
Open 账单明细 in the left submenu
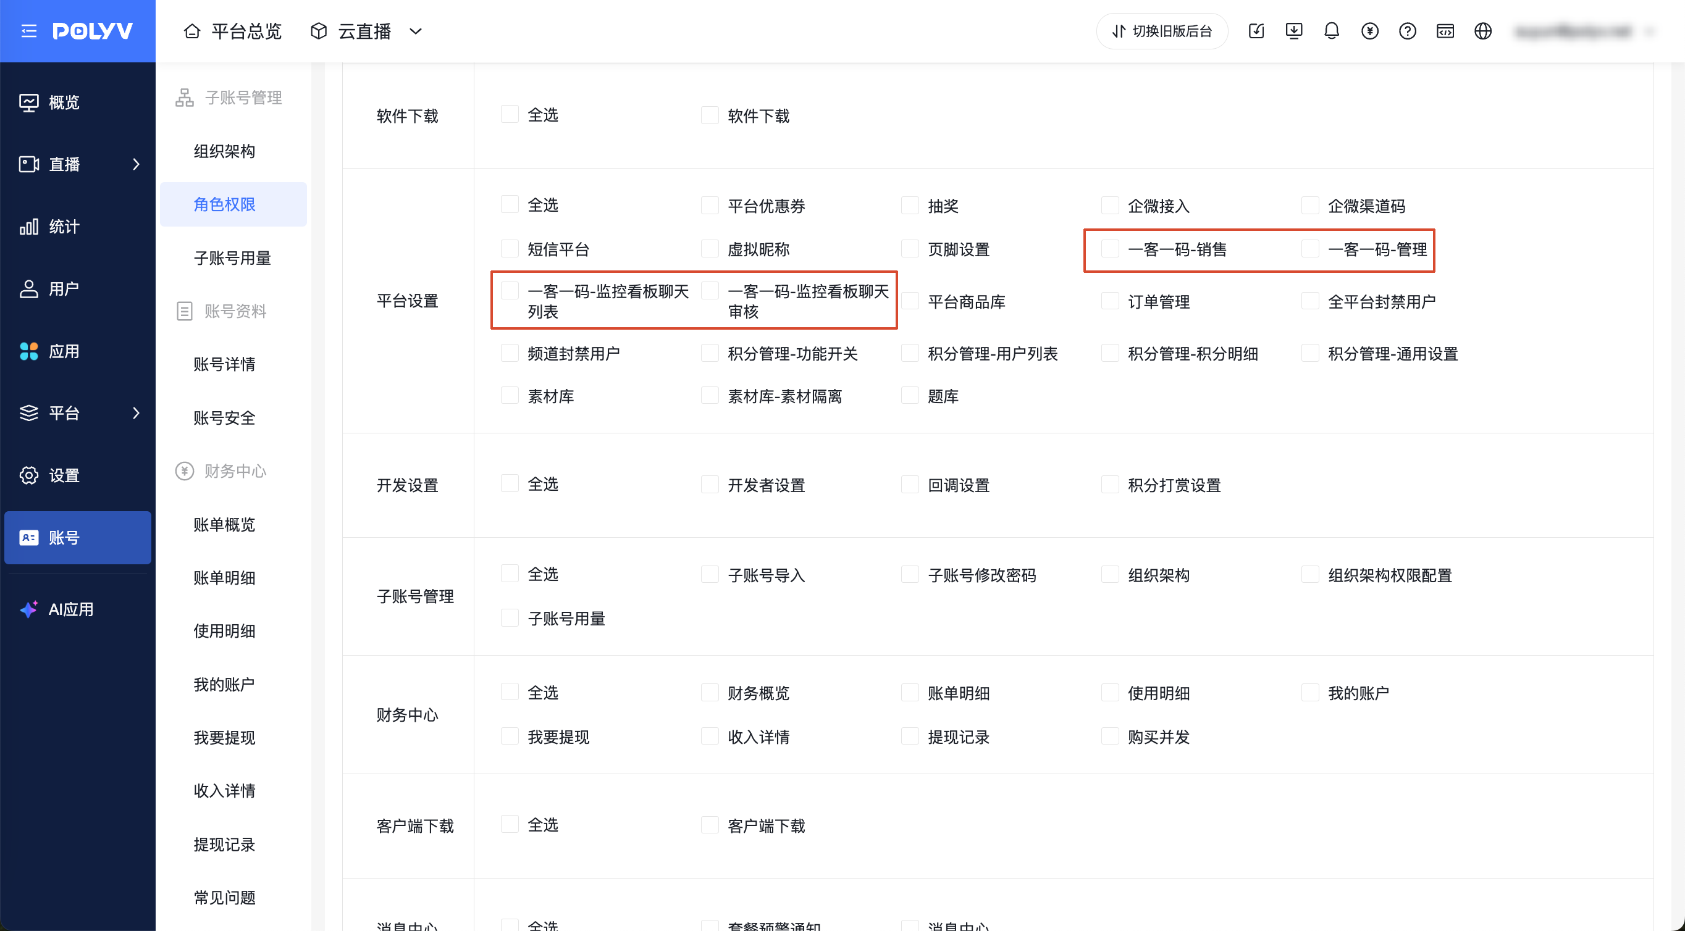tap(224, 578)
